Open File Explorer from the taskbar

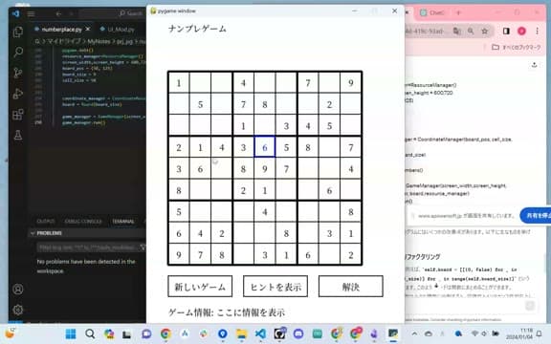tap(241, 333)
